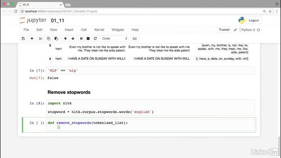Open the Insert menu
Screen dimensions: 281x158
[x=69, y=30]
